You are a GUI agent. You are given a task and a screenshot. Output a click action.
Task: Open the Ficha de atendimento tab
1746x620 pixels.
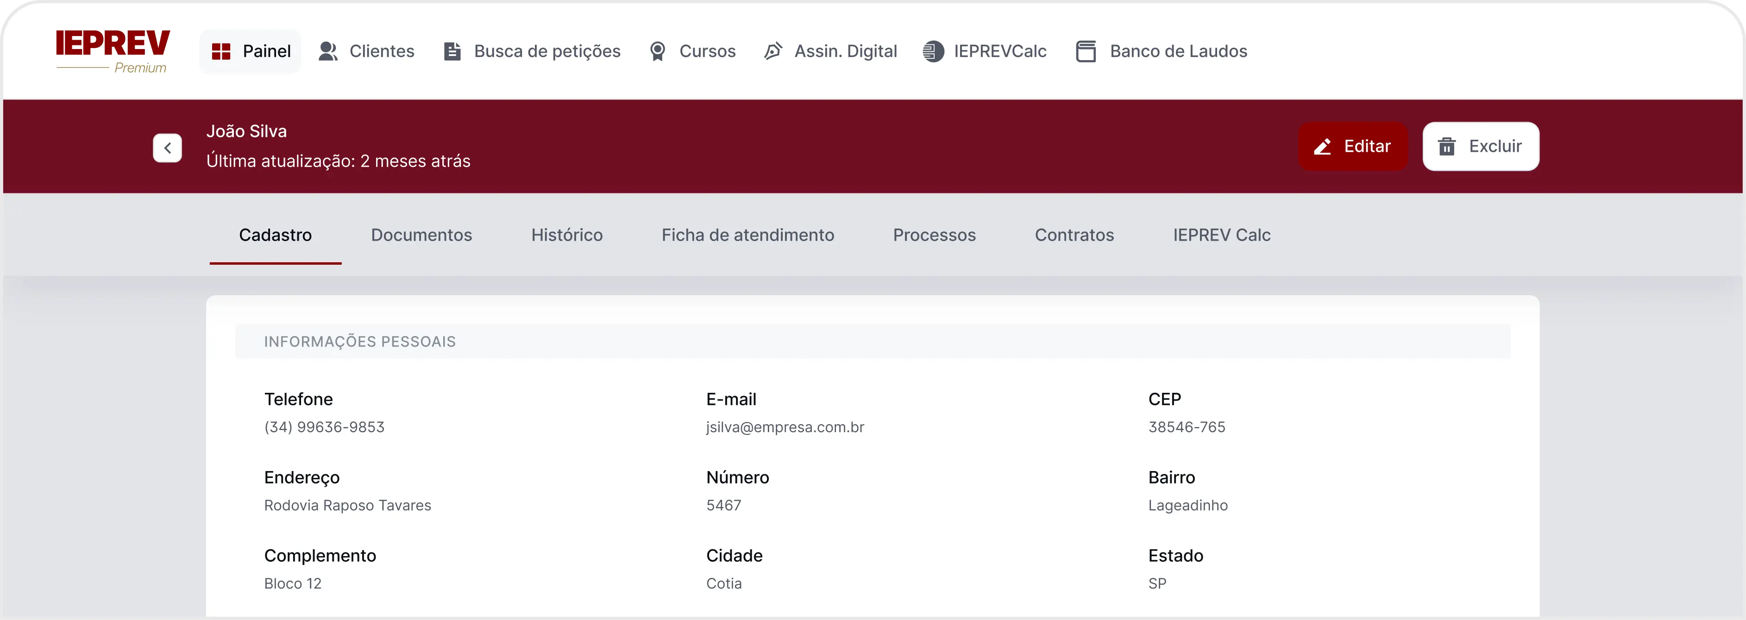(x=747, y=235)
